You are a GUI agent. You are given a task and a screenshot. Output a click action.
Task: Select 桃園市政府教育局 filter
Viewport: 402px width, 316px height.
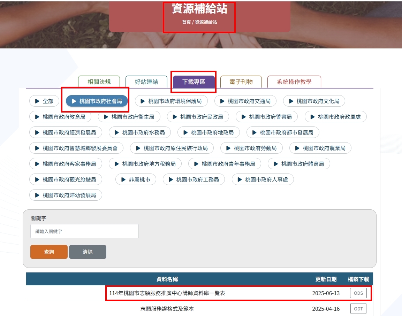click(61, 117)
